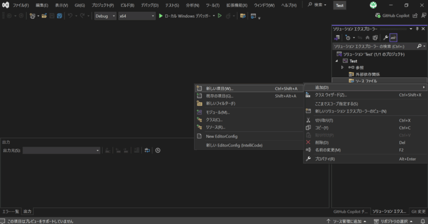Click the Open File folder icon in toolbar

44,16
